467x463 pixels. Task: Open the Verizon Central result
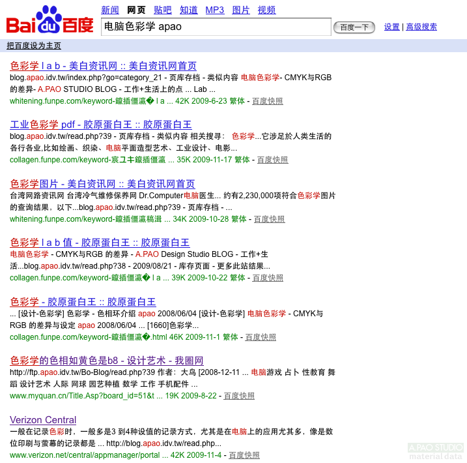[43, 420]
